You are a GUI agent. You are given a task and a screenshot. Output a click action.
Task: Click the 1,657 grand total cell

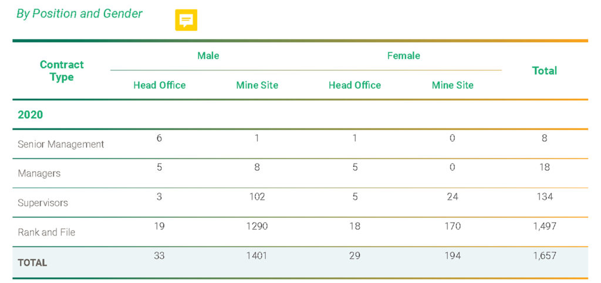pyautogui.click(x=544, y=255)
